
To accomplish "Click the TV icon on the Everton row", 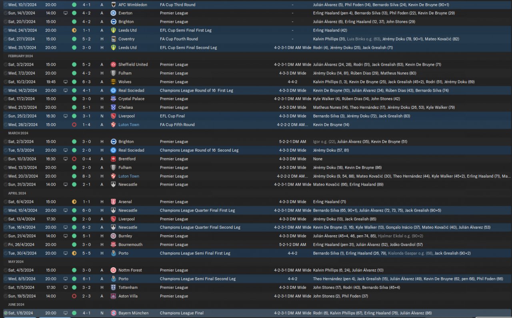I will coord(66,13).
